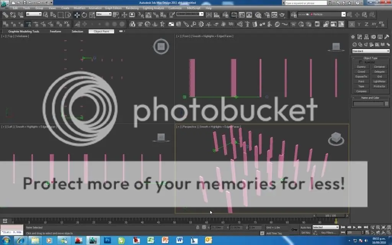
Task: Click the Render Setup icon
Action: click(x=267, y=15)
